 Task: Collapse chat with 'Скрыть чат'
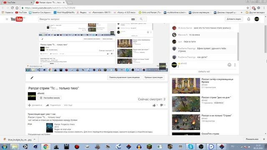tap(204, 72)
